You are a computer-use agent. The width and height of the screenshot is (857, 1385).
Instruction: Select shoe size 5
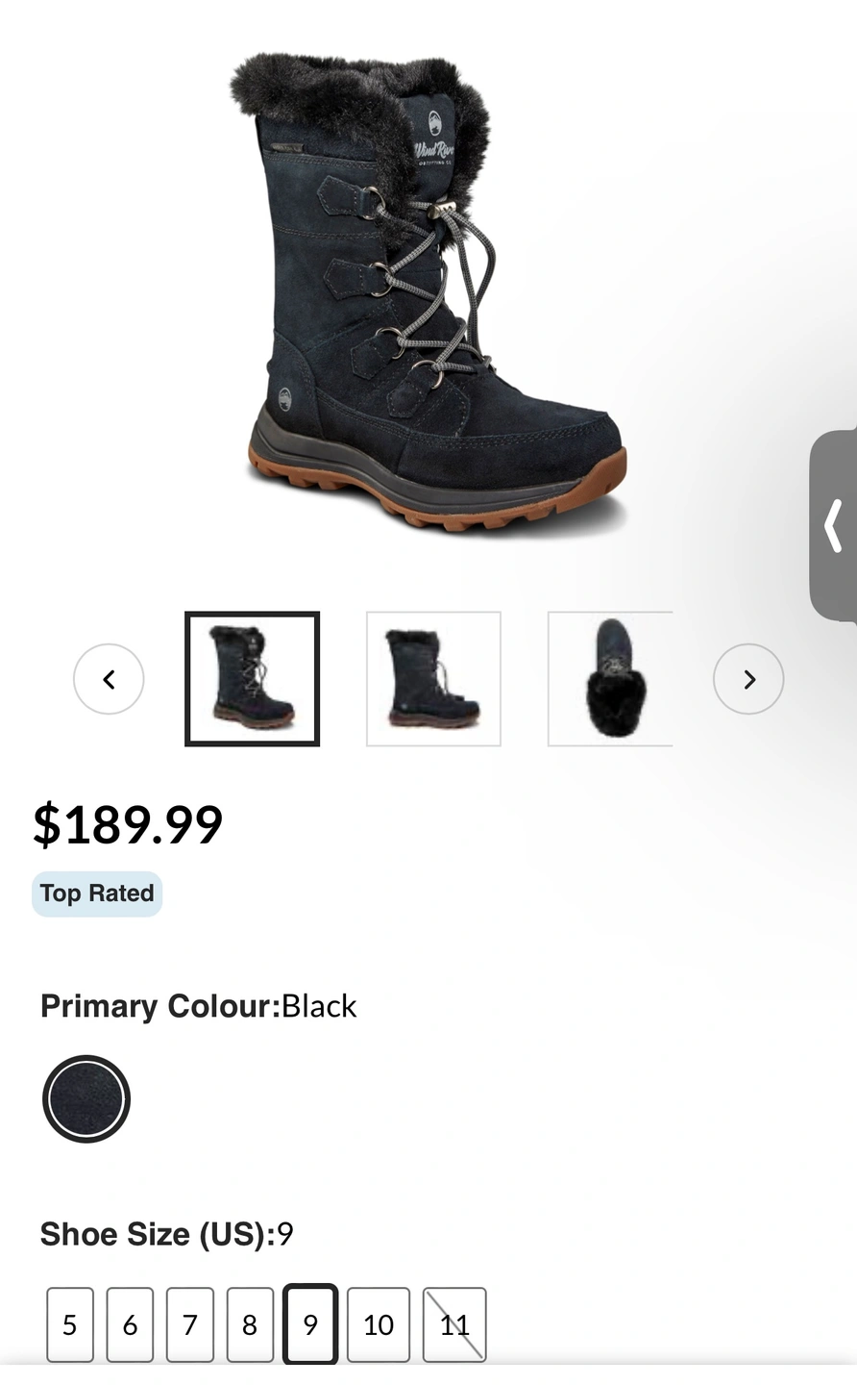click(x=70, y=1325)
